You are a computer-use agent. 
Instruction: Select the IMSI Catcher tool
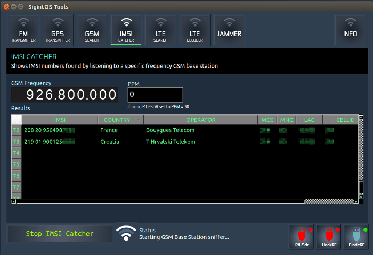pos(126,30)
